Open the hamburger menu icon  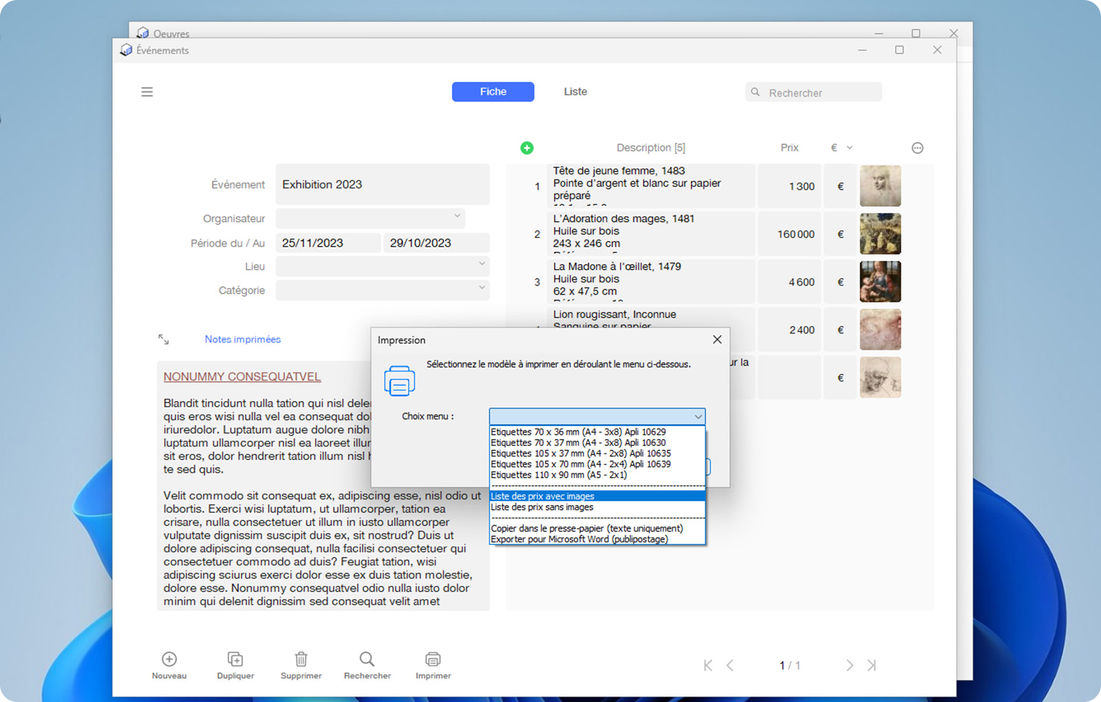(x=147, y=92)
